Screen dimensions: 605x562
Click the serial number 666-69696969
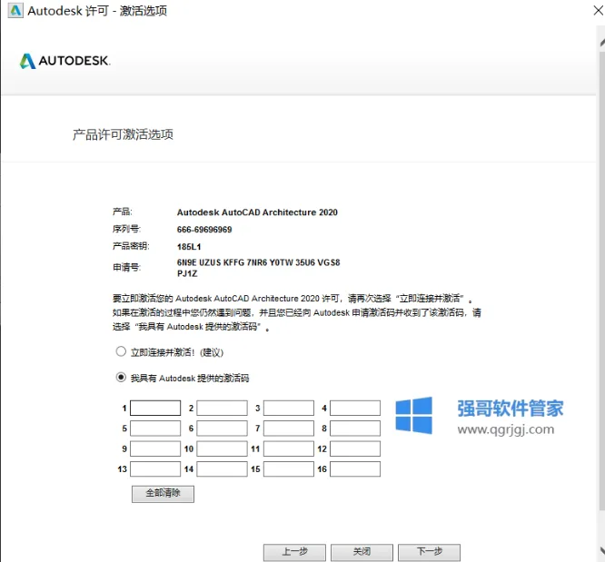click(204, 230)
